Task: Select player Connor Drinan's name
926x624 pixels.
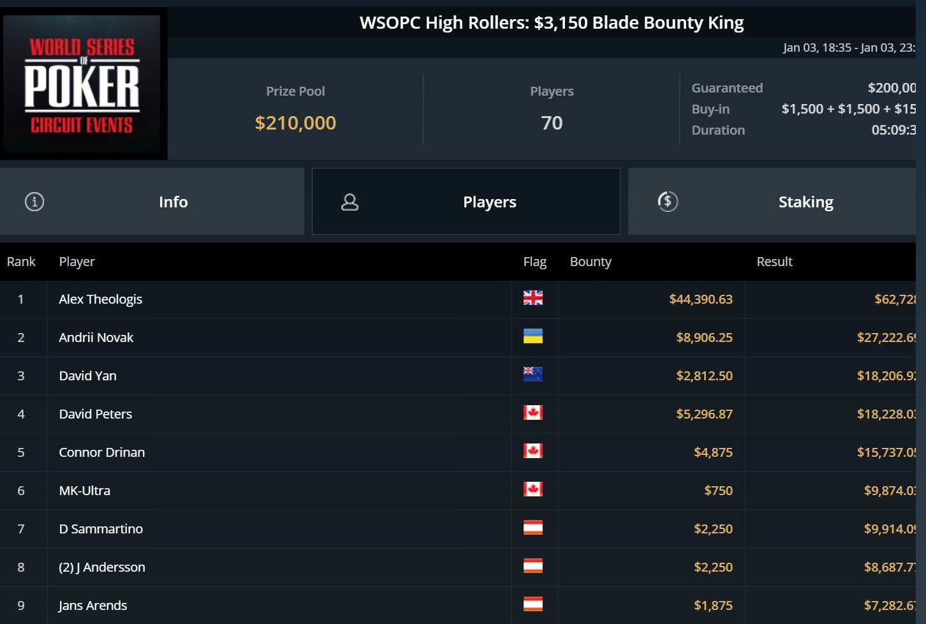Action: coord(101,452)
